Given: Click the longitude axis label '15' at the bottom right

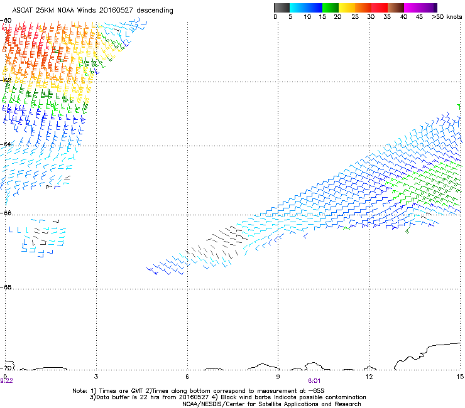Looking at the screenshot, I should click(x=460, y=377).
